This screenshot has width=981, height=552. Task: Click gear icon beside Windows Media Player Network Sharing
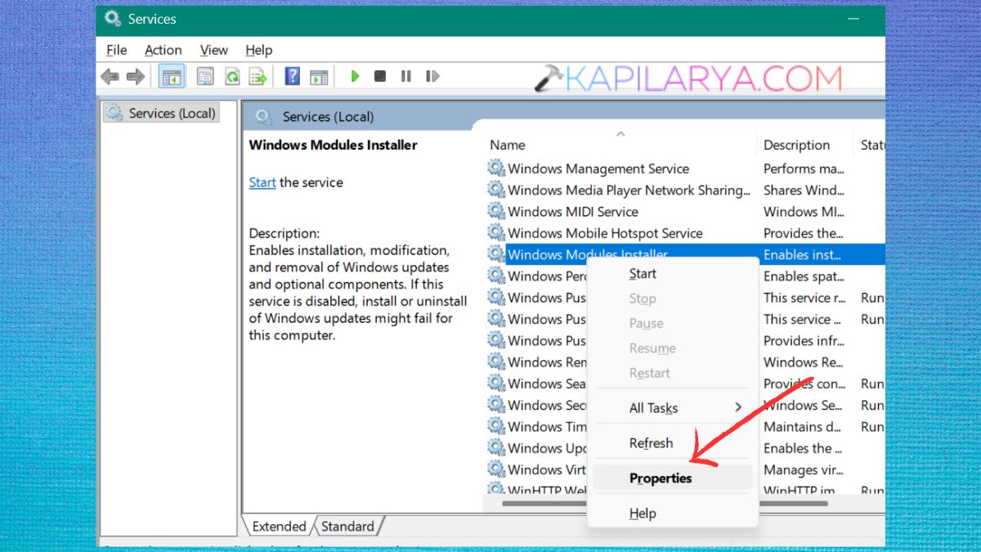(x=496, y=190)
